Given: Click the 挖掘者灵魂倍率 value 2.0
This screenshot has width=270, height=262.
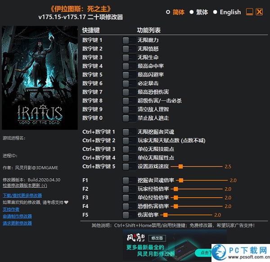Looking at the screenshot, I should pos(233,181).
